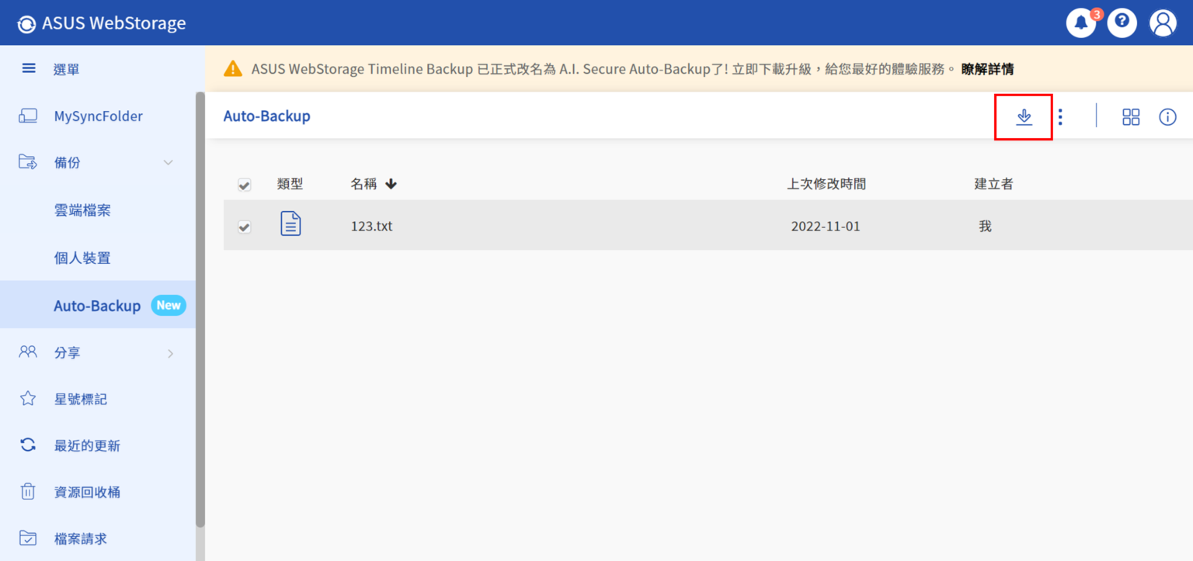1193x561 pixels.
Task: Switch to grid view layout
Action: click(x=1131, y=117)
